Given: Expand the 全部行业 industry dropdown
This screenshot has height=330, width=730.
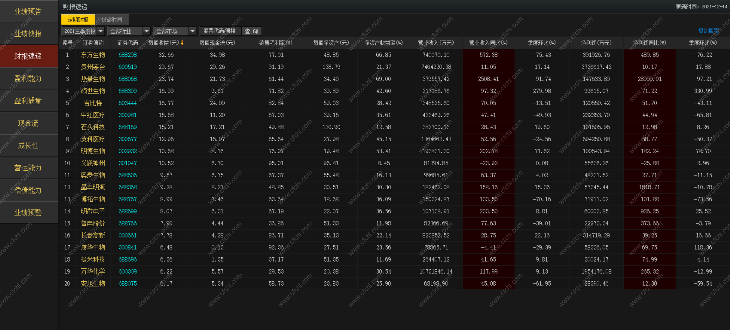Looking at the screenshot, I should (x=146, y=31).
